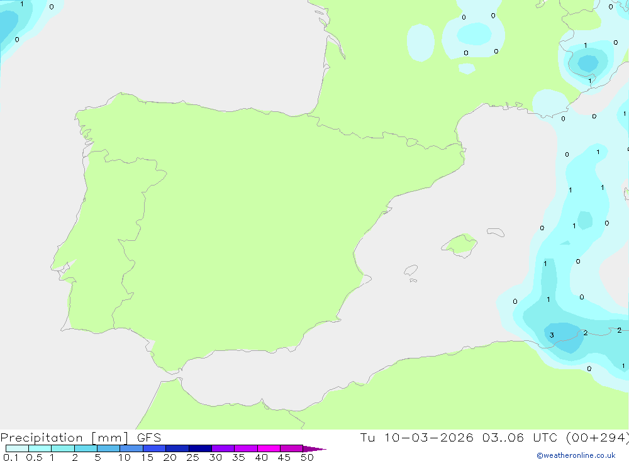Select the 2–5 mm legend color swatch

coord(86,448)
